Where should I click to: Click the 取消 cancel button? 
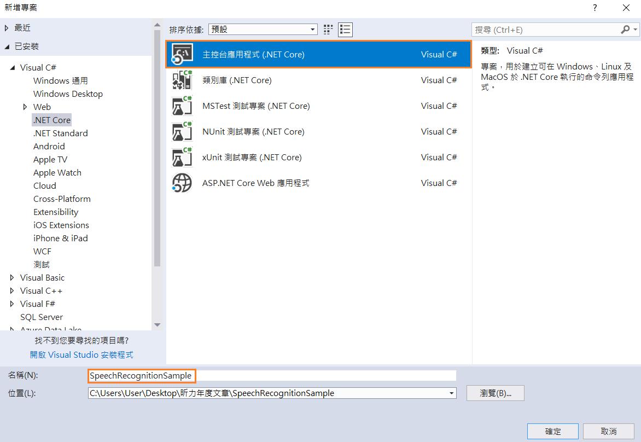(x=609, y=432)
